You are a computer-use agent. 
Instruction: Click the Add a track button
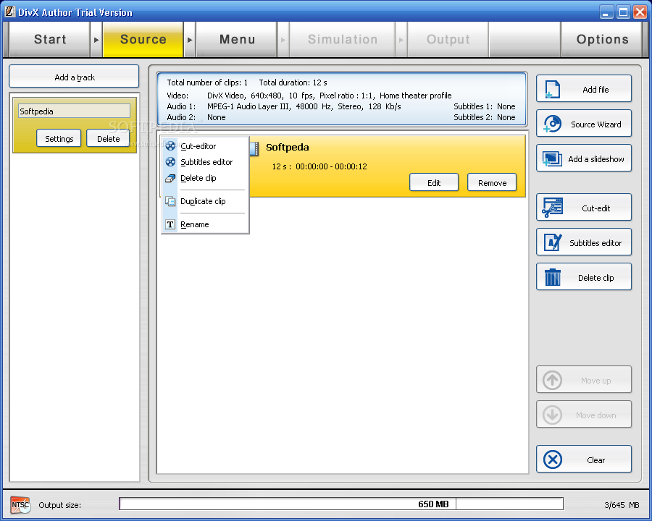(74, 77)
